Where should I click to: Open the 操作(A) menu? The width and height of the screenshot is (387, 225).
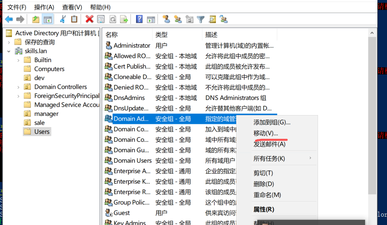click(x=44, y=7)
